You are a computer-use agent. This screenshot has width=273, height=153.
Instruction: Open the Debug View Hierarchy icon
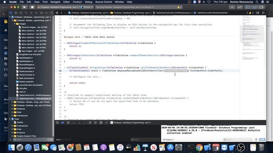(x=96, y=123)
